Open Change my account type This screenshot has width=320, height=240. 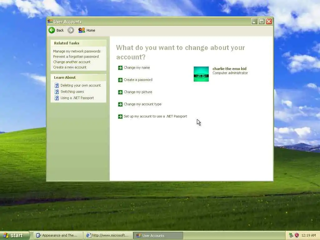[142, 104]
